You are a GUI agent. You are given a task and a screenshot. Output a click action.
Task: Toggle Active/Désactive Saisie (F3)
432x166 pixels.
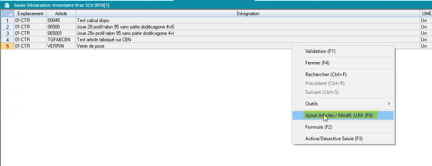coord(333,138)
